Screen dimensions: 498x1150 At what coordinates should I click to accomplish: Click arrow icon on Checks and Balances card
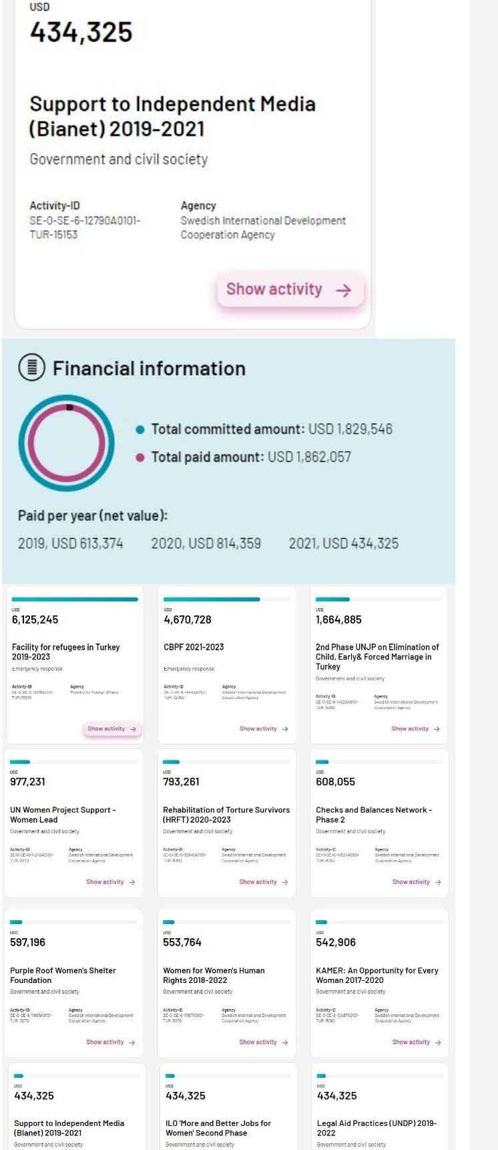(438, 882)
